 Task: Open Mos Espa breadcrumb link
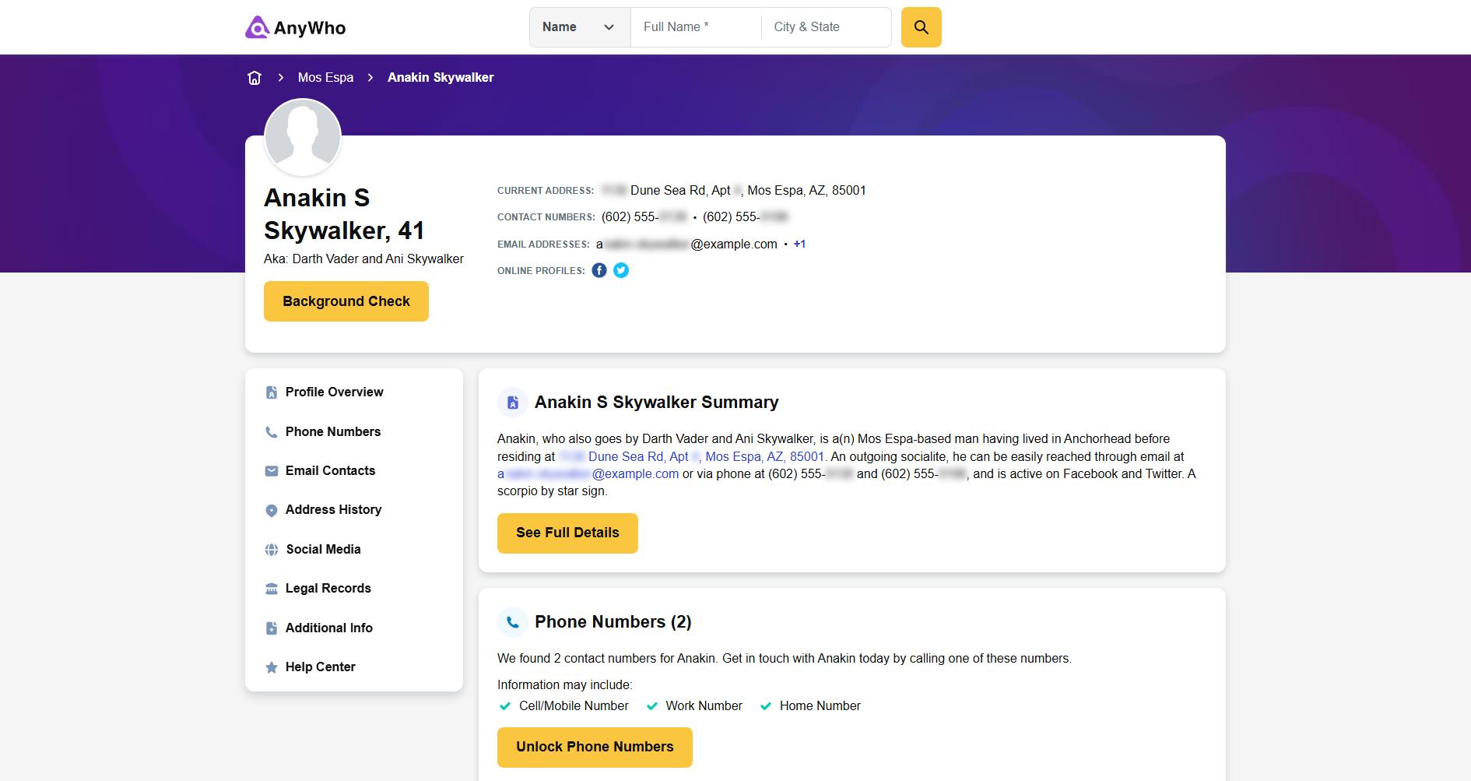click(325, 78)
